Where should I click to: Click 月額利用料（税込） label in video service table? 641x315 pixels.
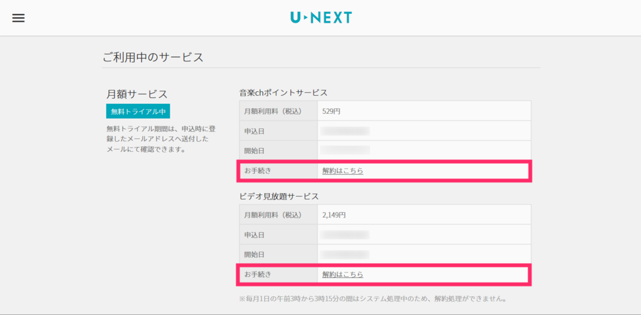(273, 214)
